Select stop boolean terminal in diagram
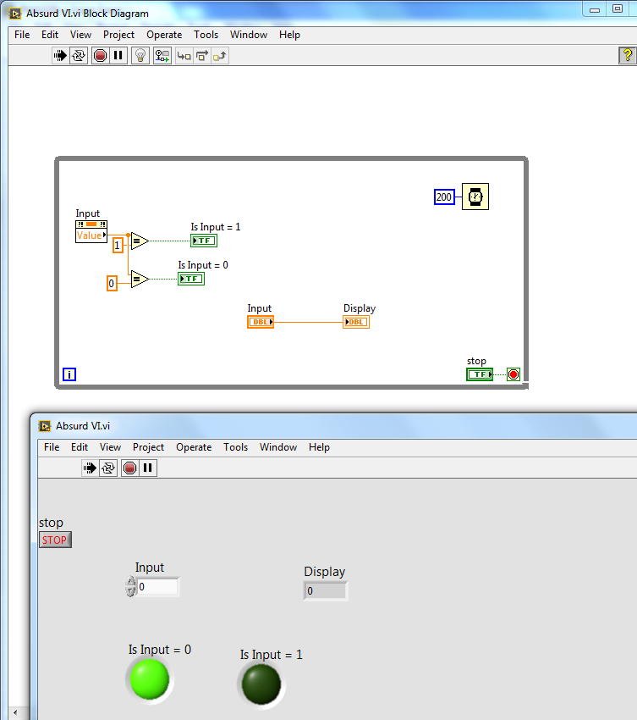 pyautogui.click(x=480, y=374)
